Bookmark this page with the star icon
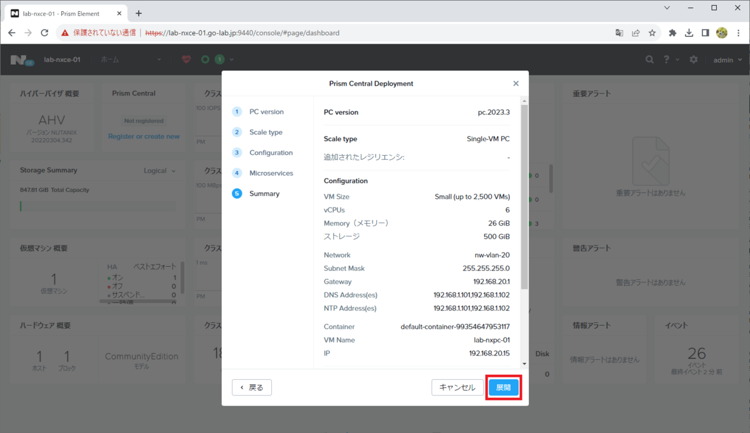Screen dimensions: 750x433 coord(652,32)
